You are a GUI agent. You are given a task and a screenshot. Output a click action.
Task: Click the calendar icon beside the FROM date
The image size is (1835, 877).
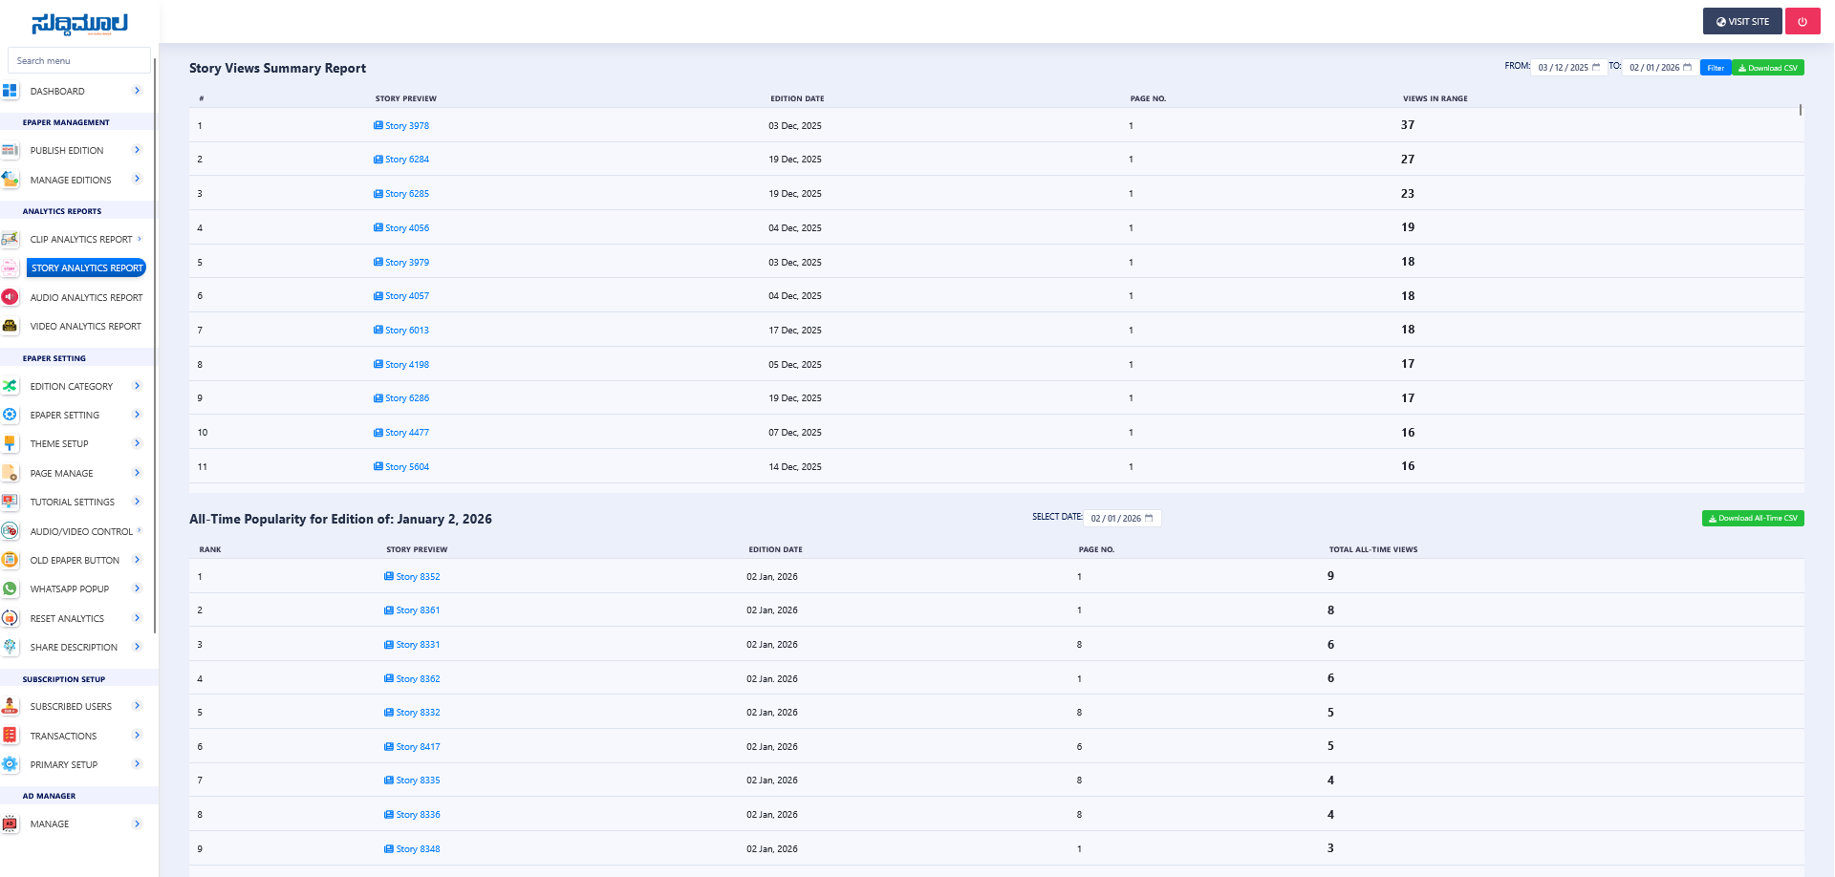click(1596, 67)
